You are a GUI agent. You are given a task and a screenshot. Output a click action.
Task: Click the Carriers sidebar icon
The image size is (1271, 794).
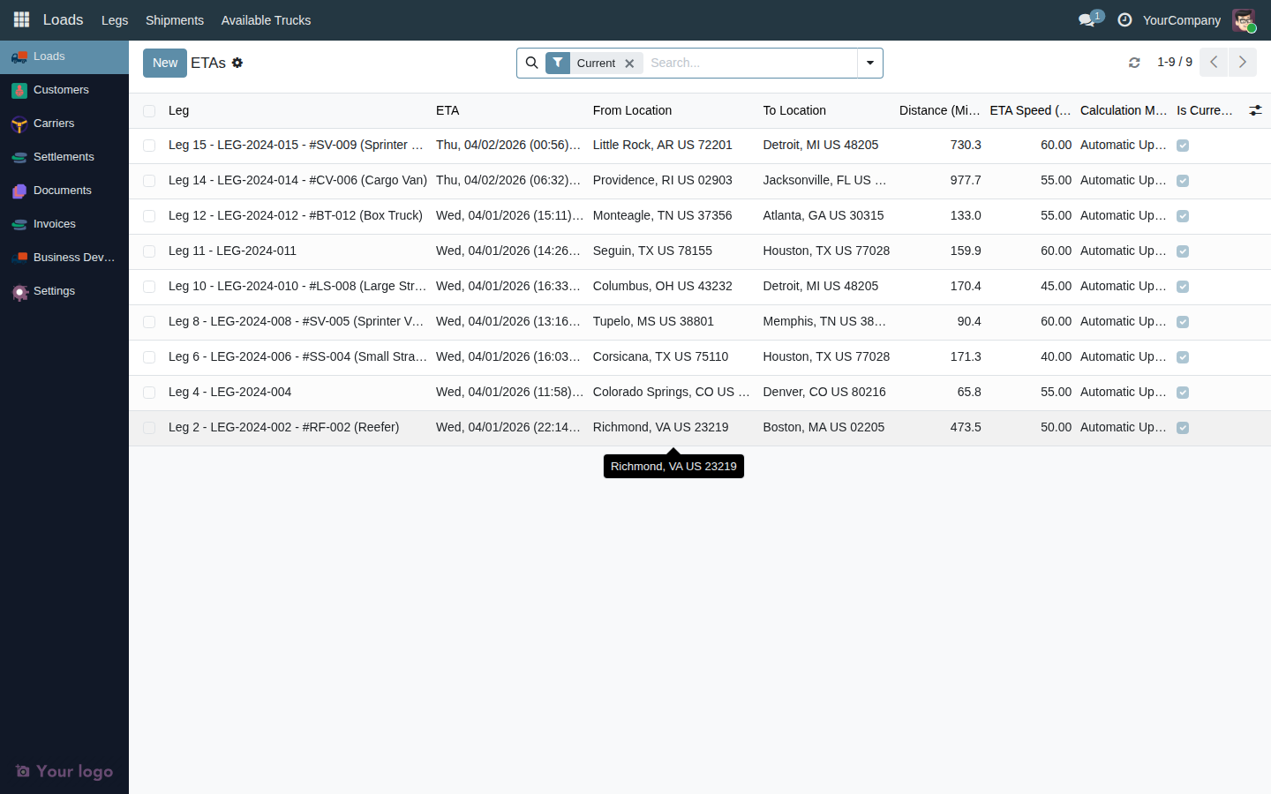(x=19, y=124)
